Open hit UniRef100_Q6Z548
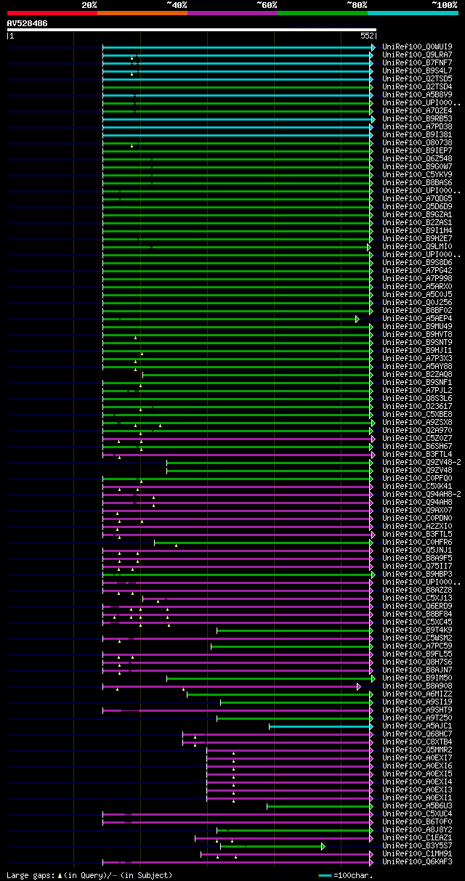Screen dimensions: 465x881 [418, 159]
